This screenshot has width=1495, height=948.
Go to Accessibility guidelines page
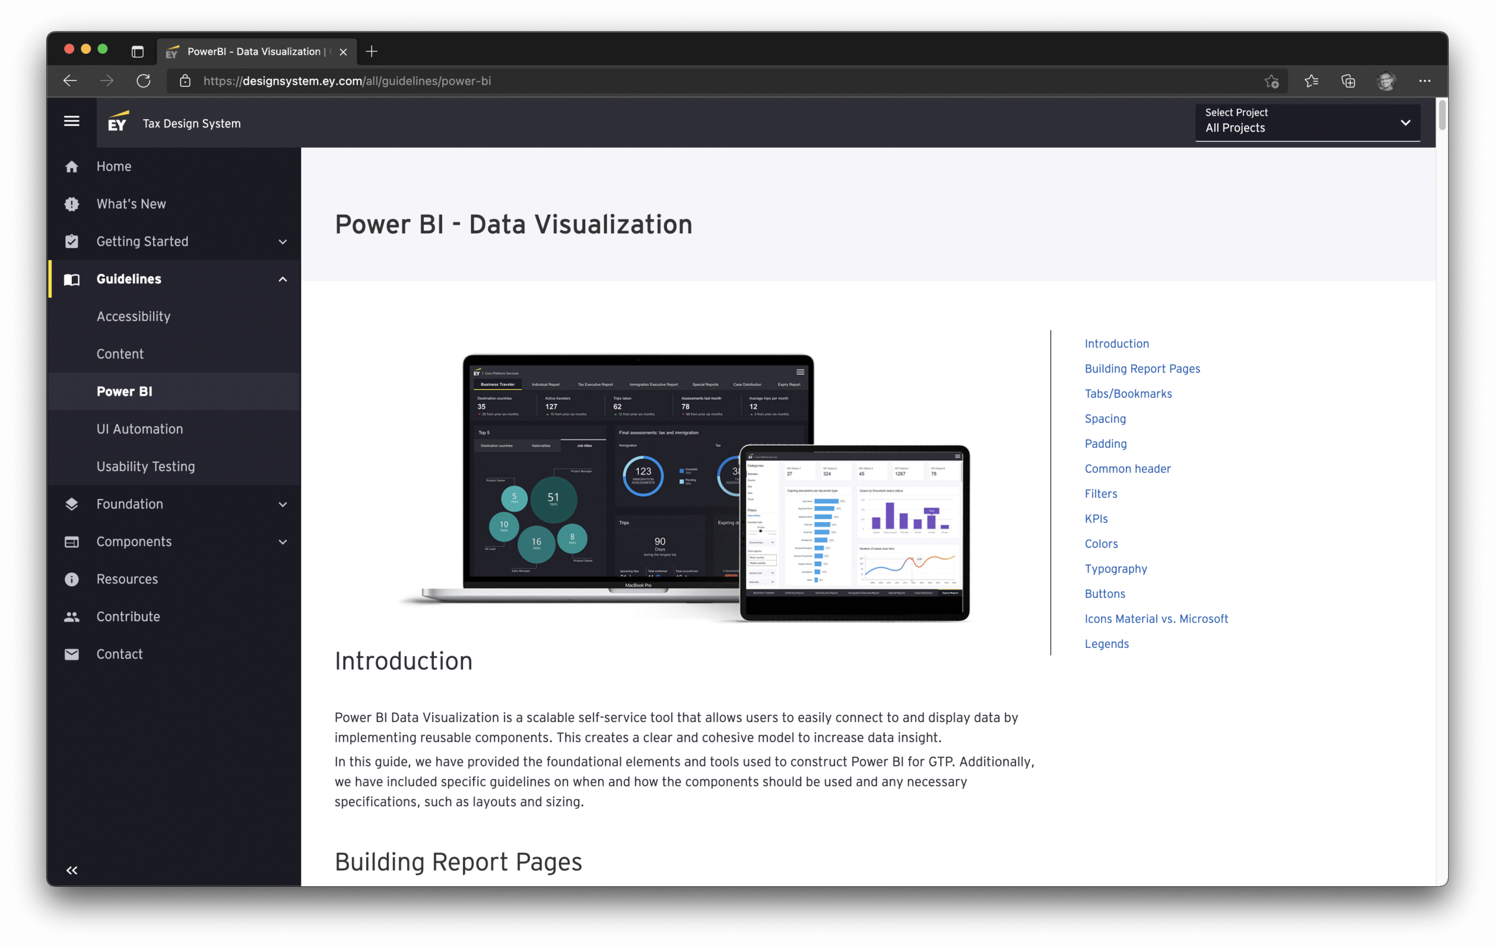tap(133, 316)
